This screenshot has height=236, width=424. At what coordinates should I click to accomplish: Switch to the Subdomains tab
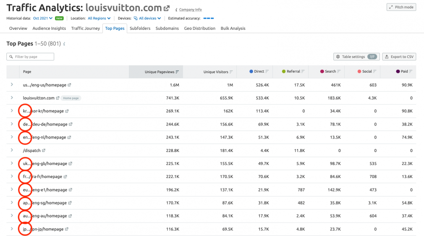(167, 28)
